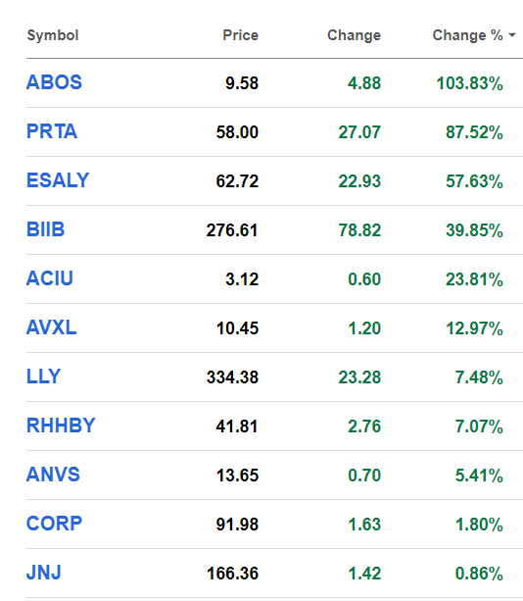Open the AVXL ticker link
523x601 pixels.
(51, 327)
